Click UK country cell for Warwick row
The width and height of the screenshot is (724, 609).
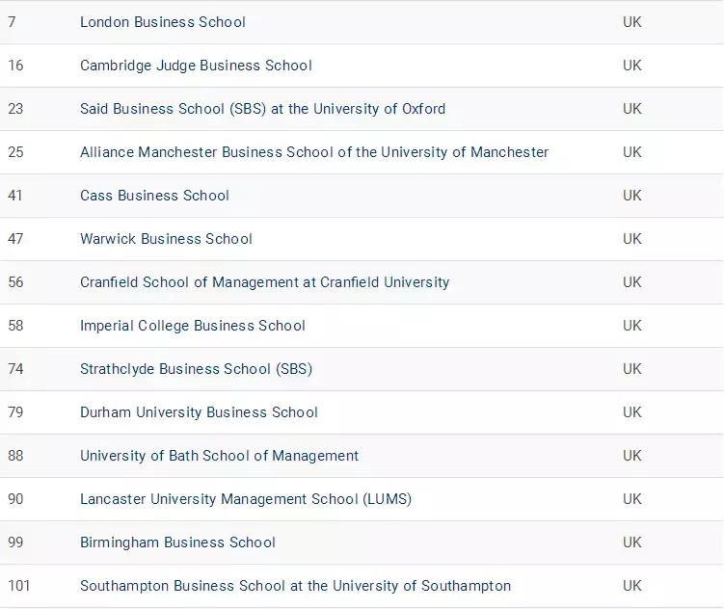pos(631,239)
